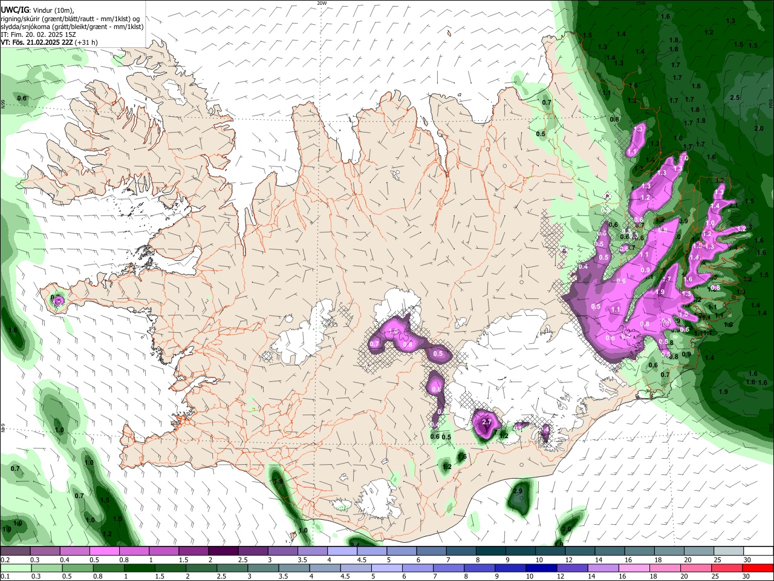Click the bold "VT: Fös. 21.02.2025 22Z" valid-time text
774x581 pixels.
[x=37, y=42]
